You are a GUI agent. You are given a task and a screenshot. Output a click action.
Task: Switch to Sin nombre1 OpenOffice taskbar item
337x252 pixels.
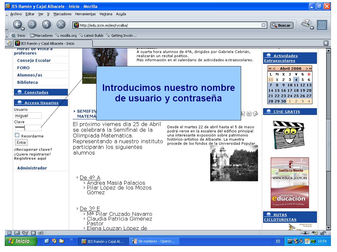[154, 241]
